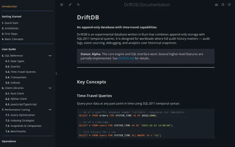Click the Operations section title

coord(9,141)
